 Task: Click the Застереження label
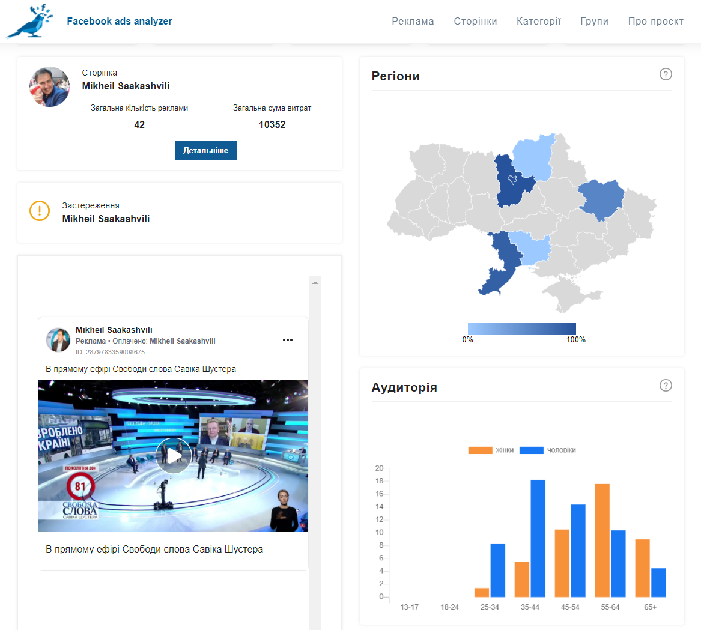click(x=91, y=205)
